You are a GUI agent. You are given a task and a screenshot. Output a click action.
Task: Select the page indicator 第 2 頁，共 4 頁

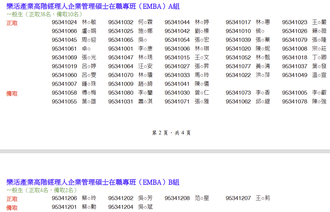click(171, 133)
